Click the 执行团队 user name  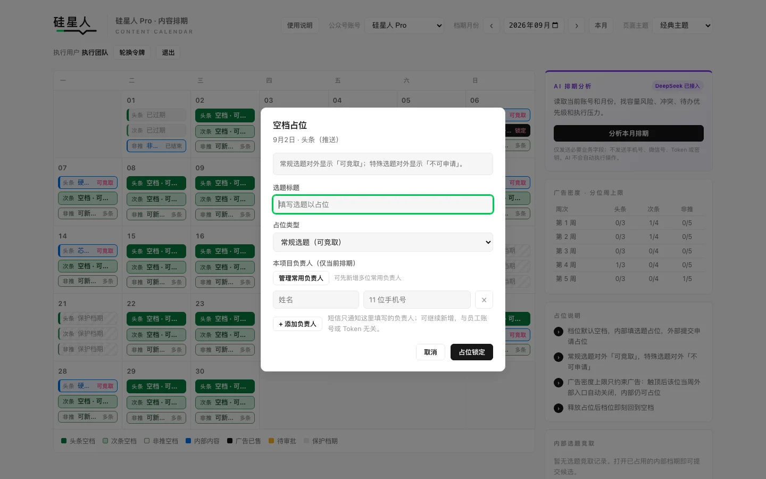[95, 53]
